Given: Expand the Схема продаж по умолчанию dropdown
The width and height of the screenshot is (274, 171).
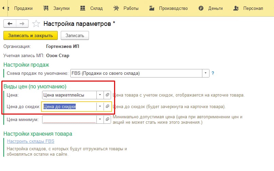Looking at the screenshot, I should tap(206, 73).
